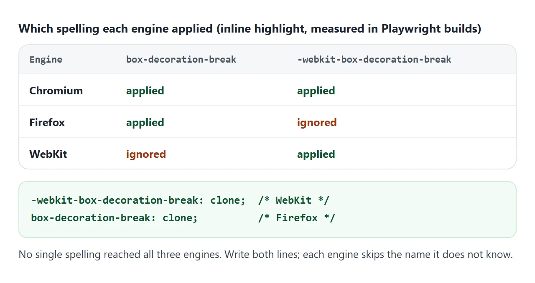Click Chromium's "applied" under box-decoration-break
The height and width of the screenshot is (283, 535).
(145, 91)
